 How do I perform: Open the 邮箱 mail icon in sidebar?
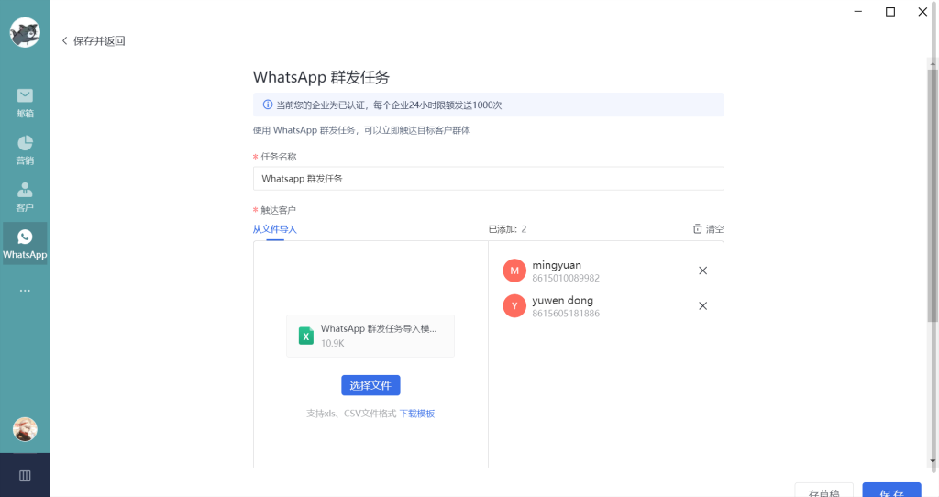coord(25,96)
